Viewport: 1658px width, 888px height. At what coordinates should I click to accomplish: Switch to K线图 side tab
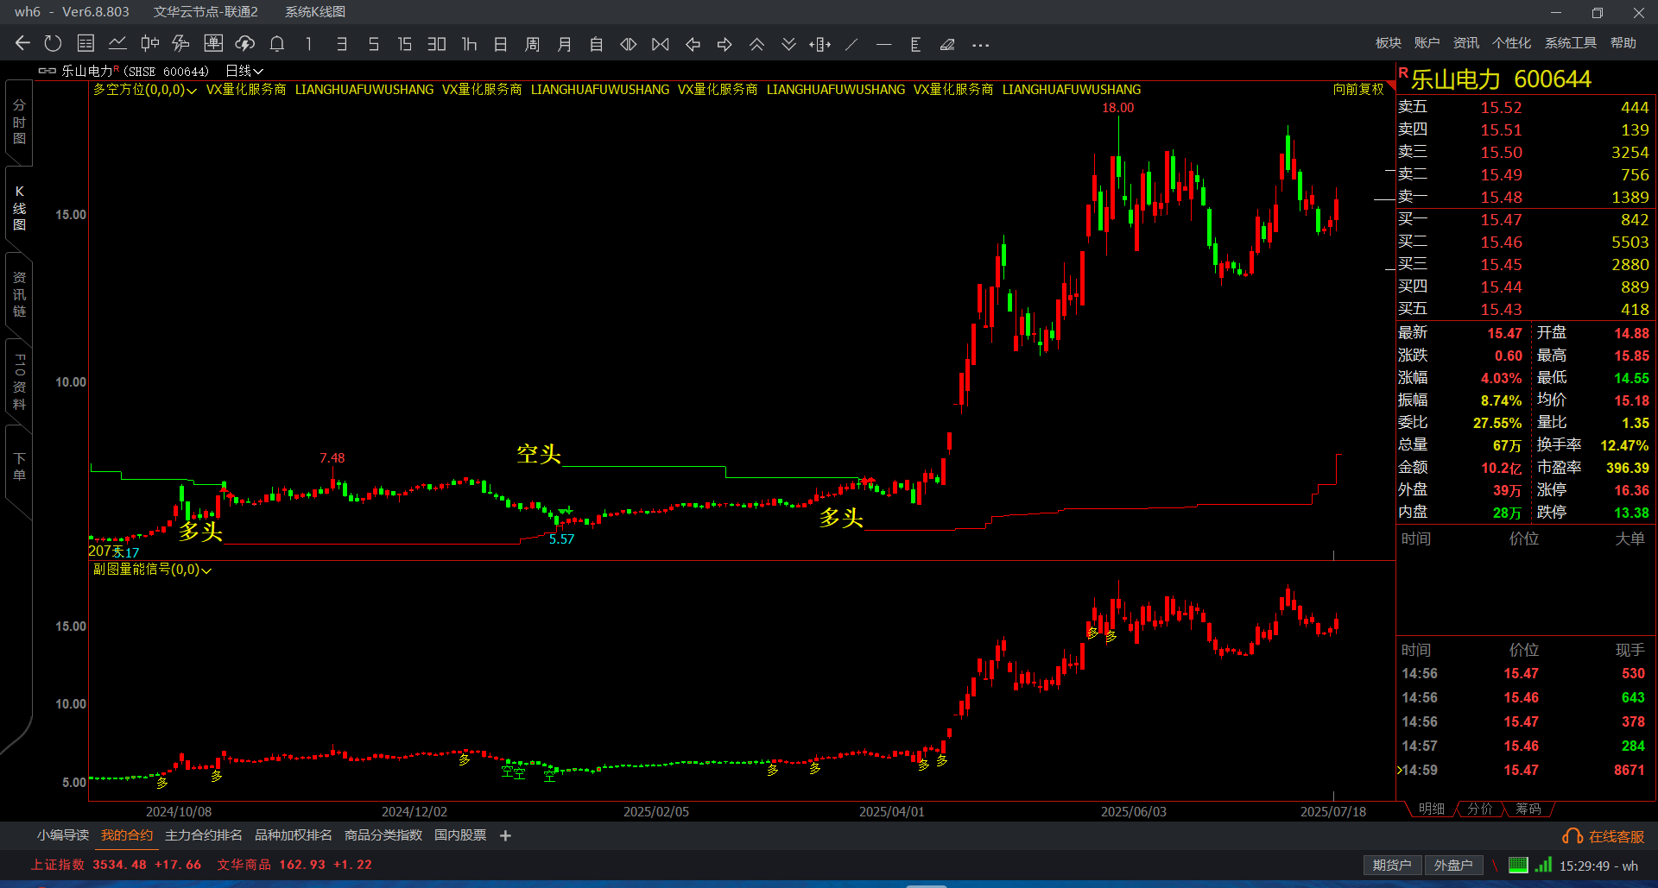click(19, 208)
